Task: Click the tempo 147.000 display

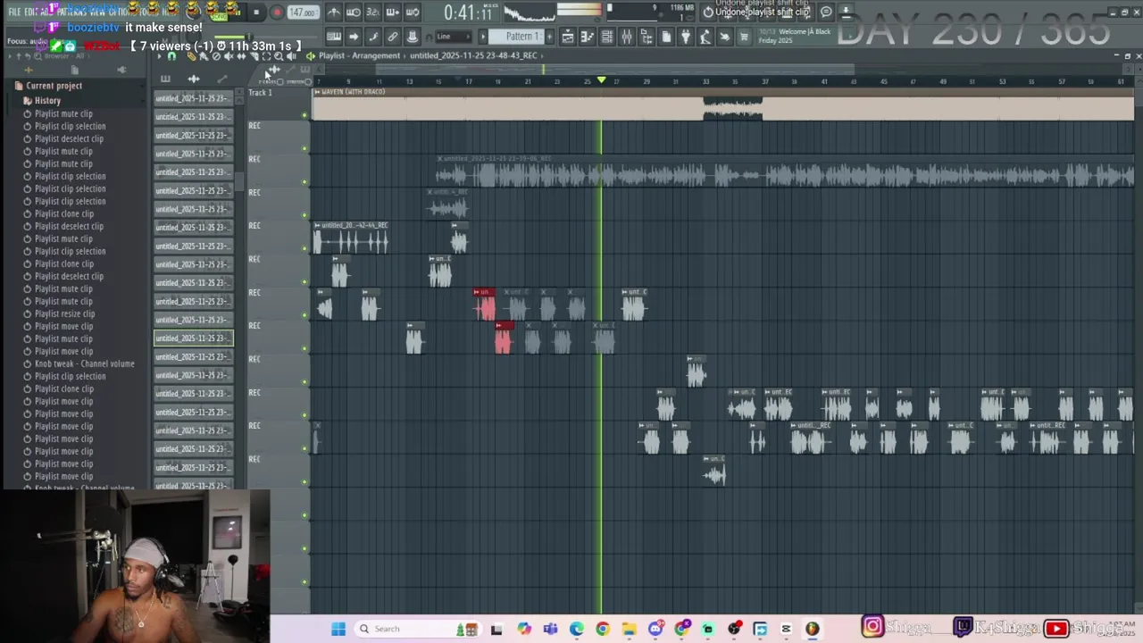Action: pos(303,13)
